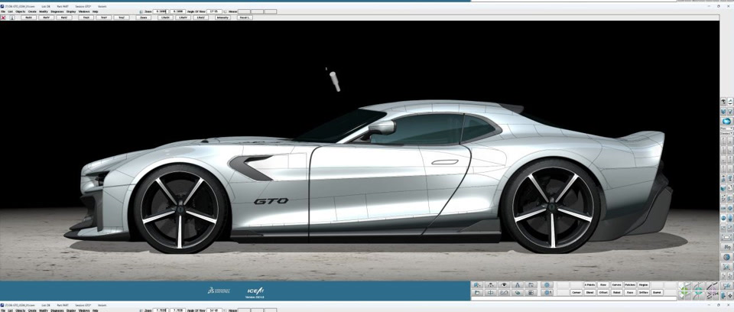Click the folder icon in bottom toolbar
Screen dimensions: 734x312
pos(477,292)
